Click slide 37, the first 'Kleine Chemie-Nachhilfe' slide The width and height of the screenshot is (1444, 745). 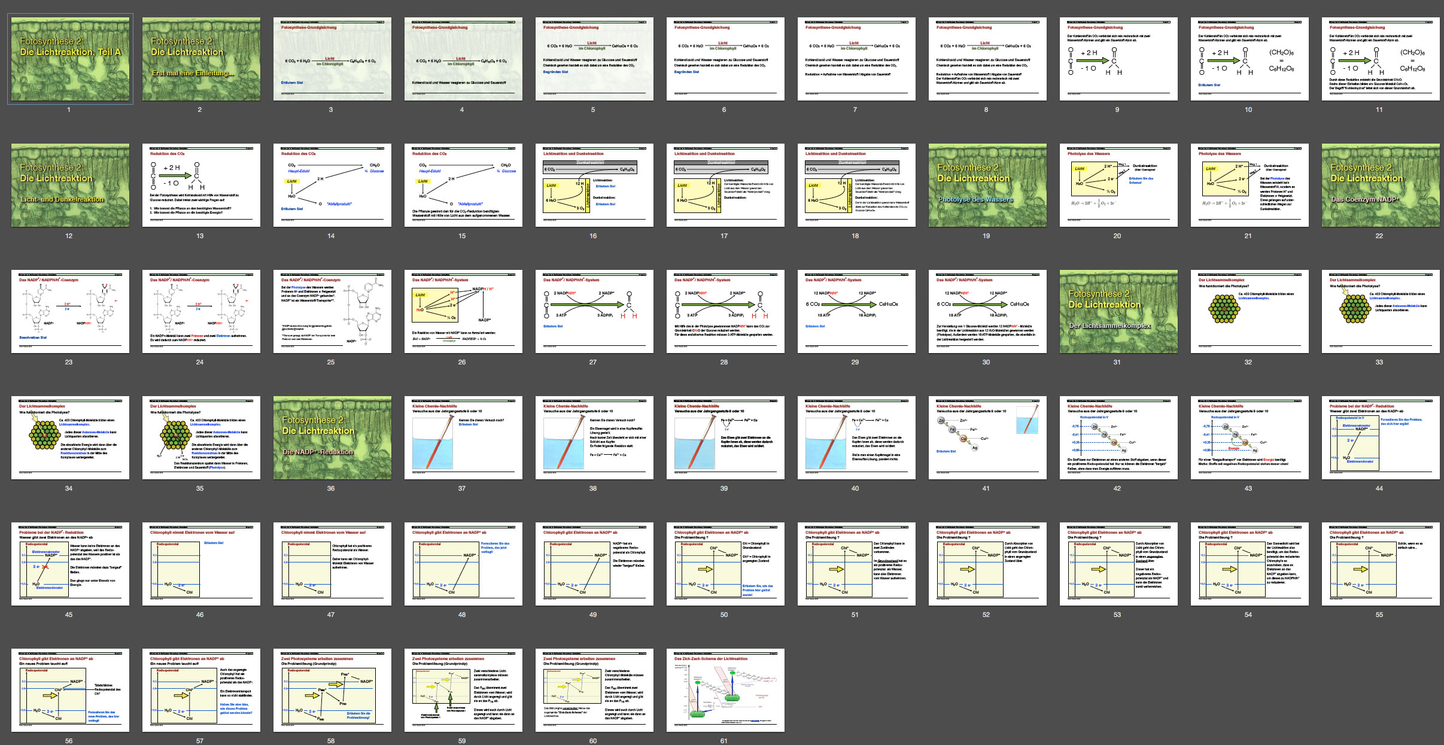click(x=463, y=437)
